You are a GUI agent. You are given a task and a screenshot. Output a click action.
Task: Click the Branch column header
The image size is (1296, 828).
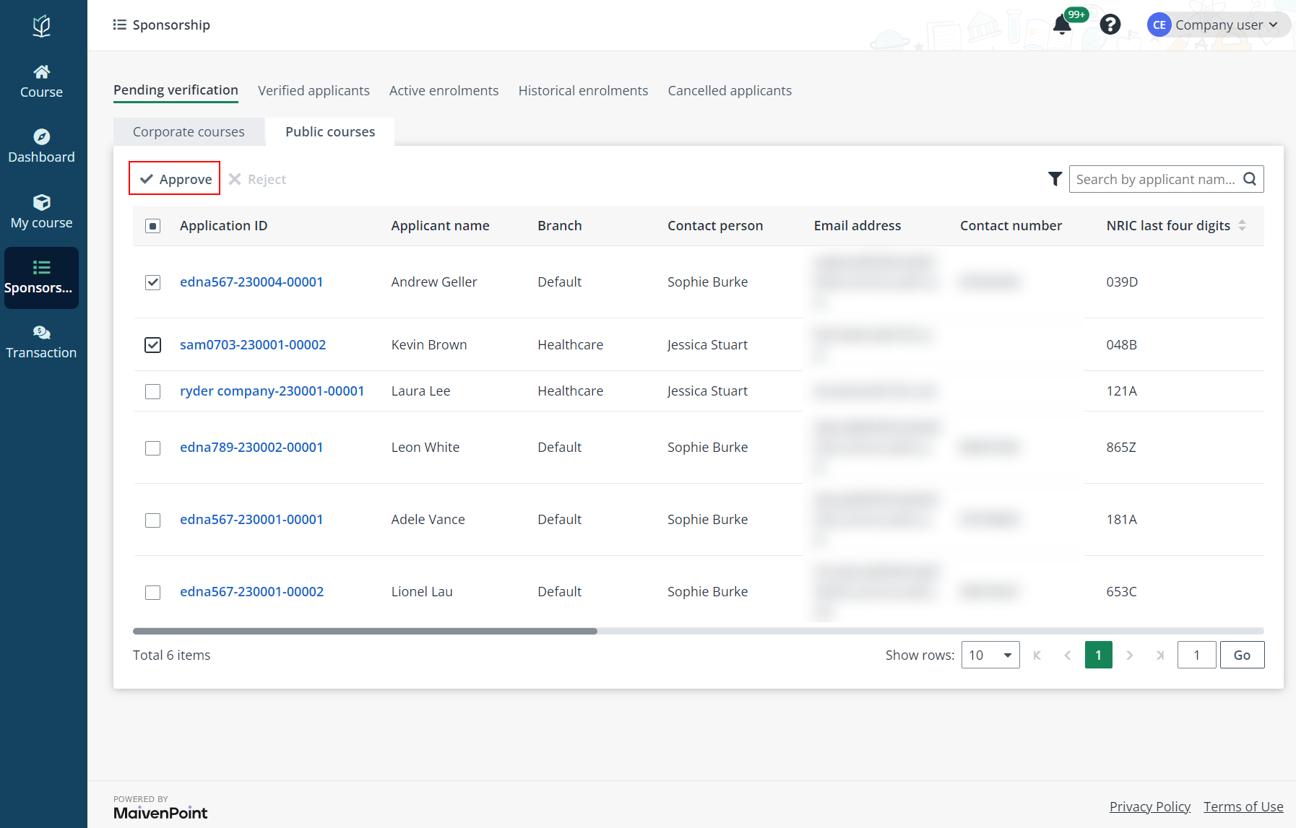pyautogui.click(x=560, y=225)
